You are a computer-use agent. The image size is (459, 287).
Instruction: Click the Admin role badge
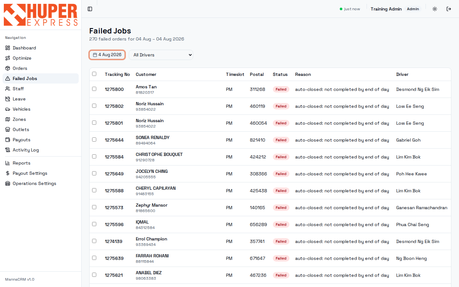click(x=413, y=9)
